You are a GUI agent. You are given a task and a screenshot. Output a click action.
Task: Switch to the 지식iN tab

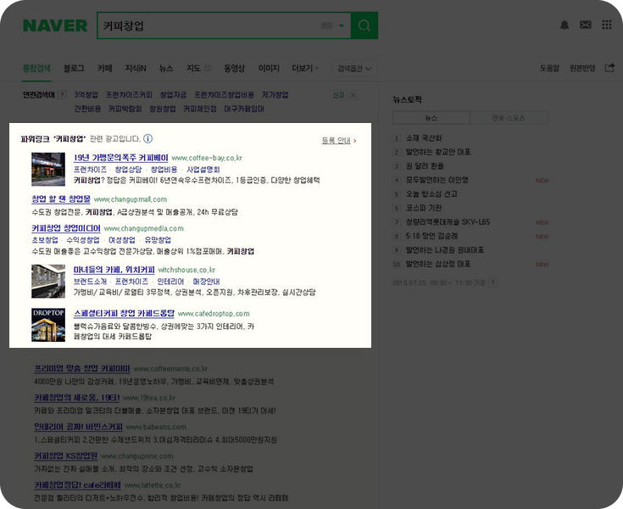coord(136,69)
